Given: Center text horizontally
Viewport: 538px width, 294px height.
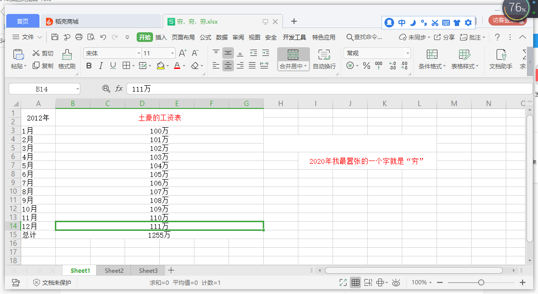Looking at the screenshot, I should (x=228, y=65).
